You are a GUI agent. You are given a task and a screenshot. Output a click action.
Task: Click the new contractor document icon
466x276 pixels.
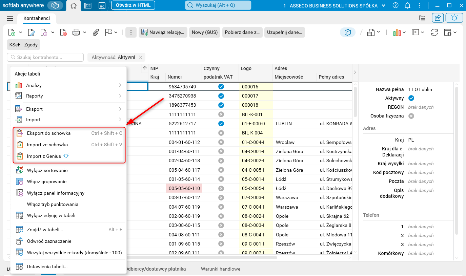(12, 32)
